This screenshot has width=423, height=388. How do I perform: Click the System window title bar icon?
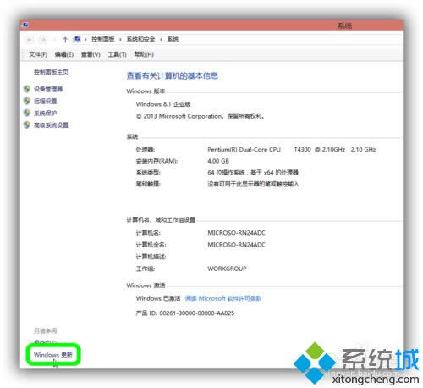(x=25, y=25)
